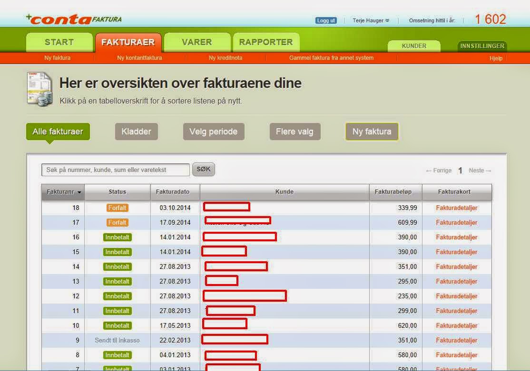Click the Innbetalt badge for invoice 16
The height and width of the screenshot is (371, 530).
point(117,237)
